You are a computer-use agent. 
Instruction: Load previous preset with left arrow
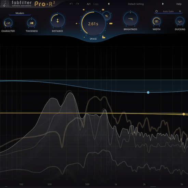109,4
